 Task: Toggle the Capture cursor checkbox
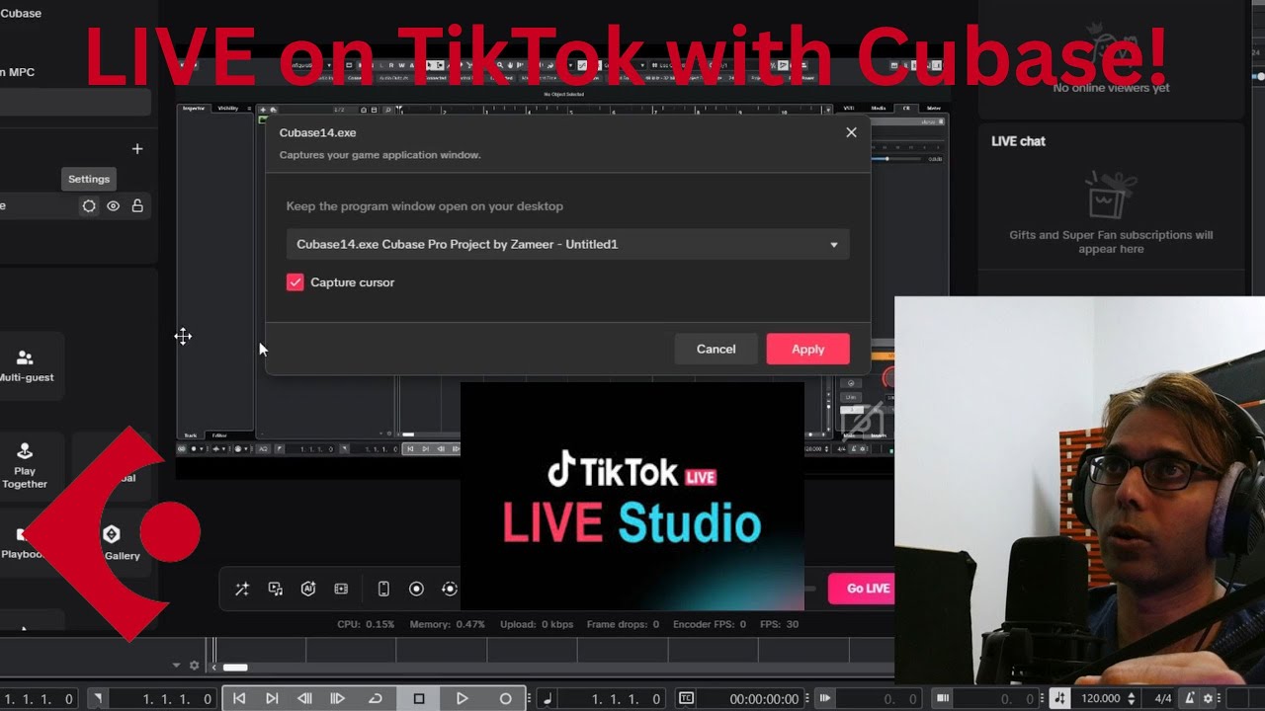[x=295, y=282]
